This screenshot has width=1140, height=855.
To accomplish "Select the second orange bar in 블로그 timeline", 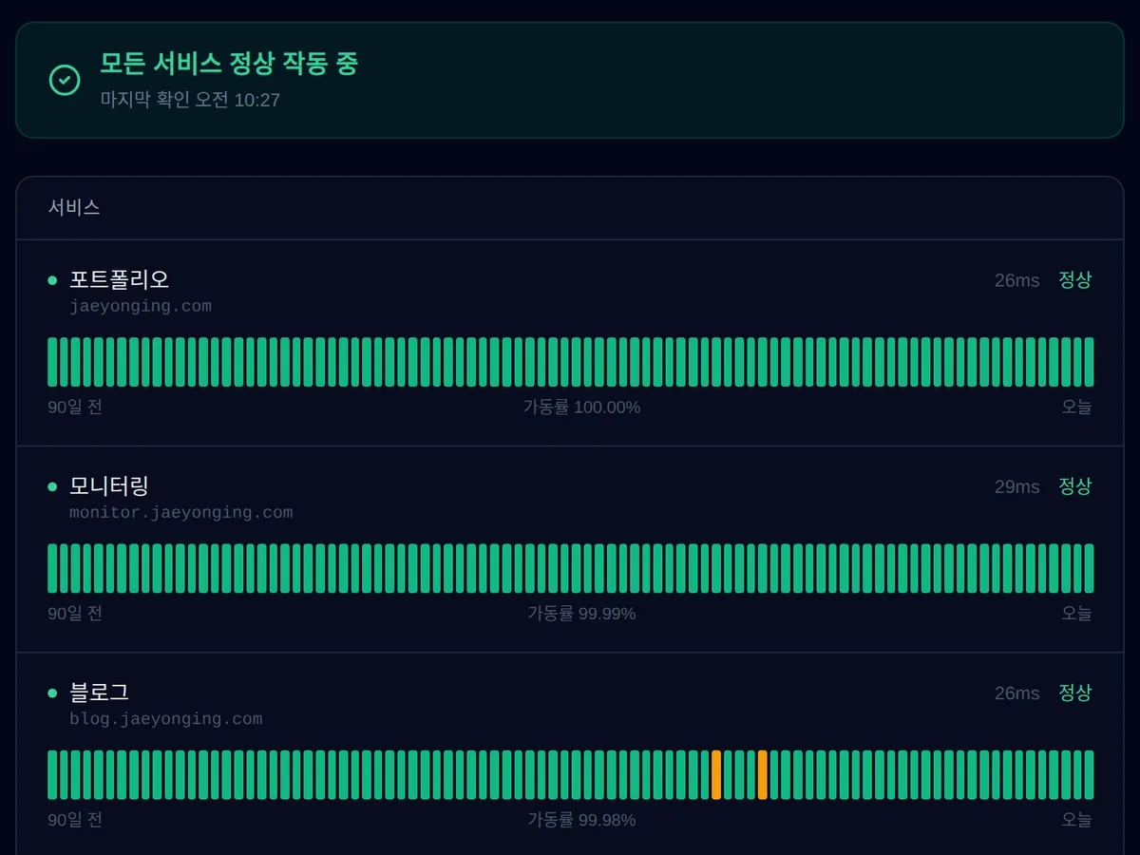I will [x=763, y=775].
